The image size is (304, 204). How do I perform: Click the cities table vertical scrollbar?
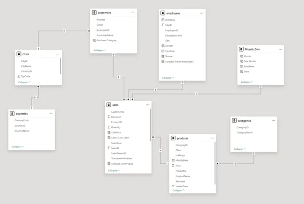click(60, 66)
